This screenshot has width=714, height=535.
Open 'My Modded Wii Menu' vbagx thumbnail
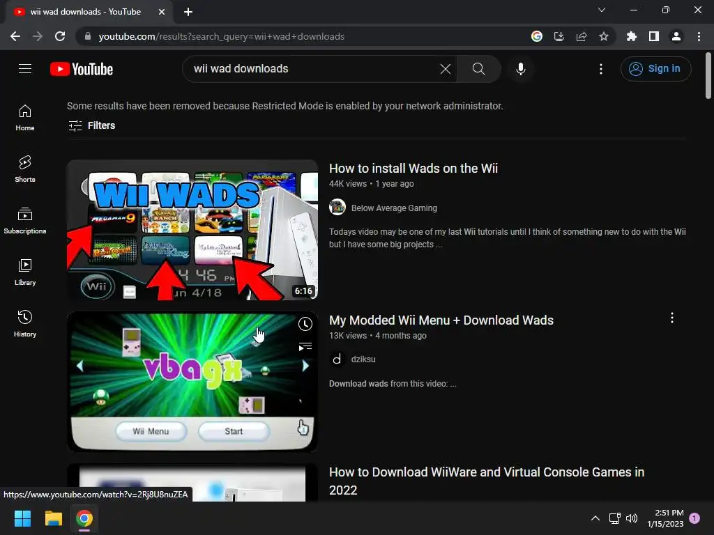pos(192,382)
